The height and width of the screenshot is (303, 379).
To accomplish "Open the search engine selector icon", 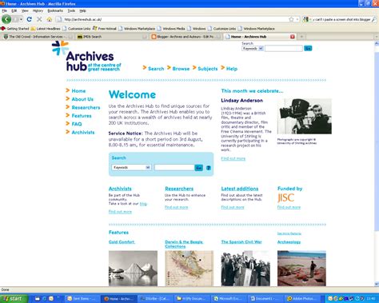I will [306, 19].
